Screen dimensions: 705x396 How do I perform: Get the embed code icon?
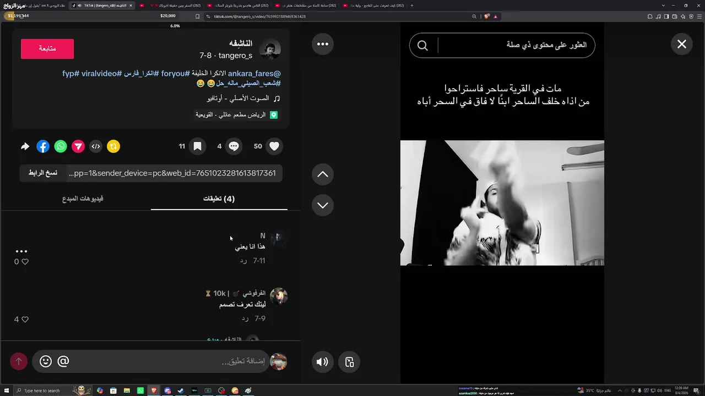tap(96, 146)
